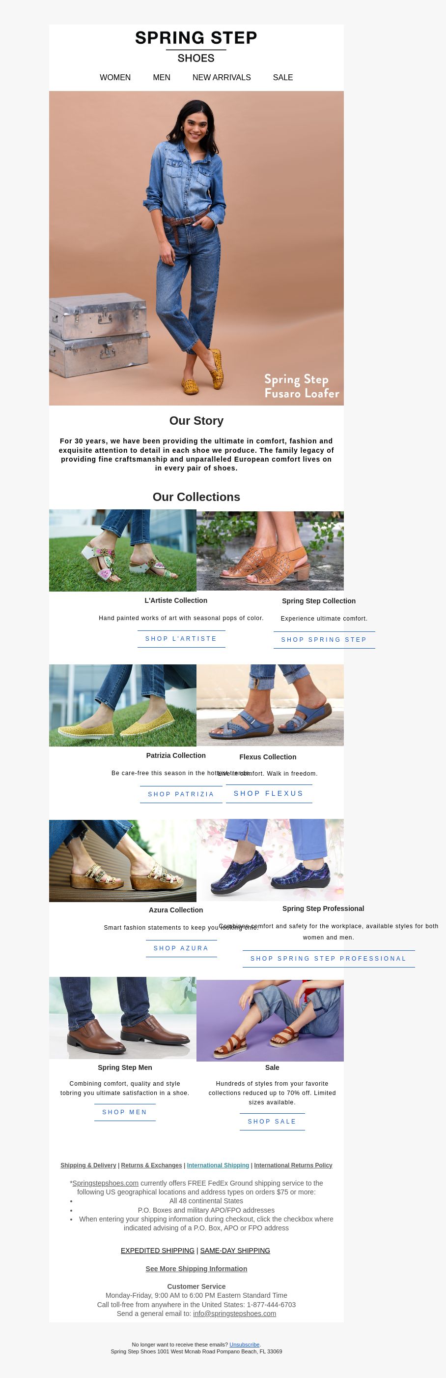Viewport: 446px width, 1378px height.
Task: Open the WOMEN menu link
Action: point(115,78)
